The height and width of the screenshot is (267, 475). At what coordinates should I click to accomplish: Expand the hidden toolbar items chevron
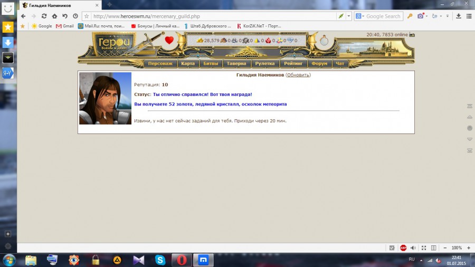tap(448, 16)
